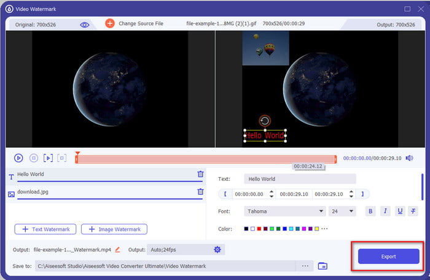Pick the red color swatch
This screenshot has height=280, width=430.
(260, 229)
